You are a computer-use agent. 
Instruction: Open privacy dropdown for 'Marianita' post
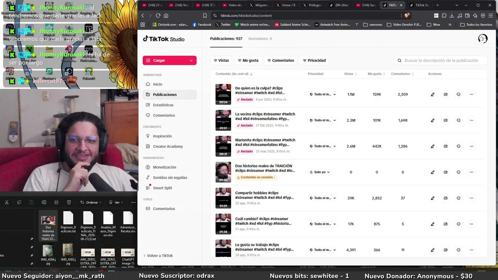pos(323,146)
